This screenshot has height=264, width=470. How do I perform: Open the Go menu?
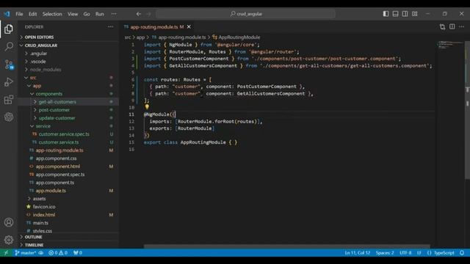(x=87, y=14)
